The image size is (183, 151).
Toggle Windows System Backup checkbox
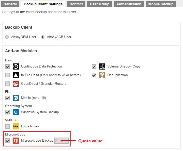point(8,112)
